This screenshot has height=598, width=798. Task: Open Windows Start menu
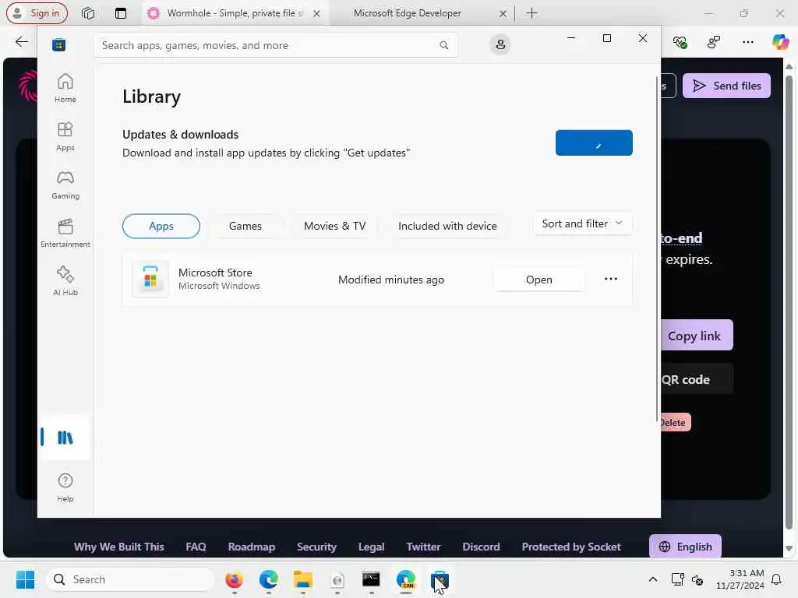coord(25,579)
